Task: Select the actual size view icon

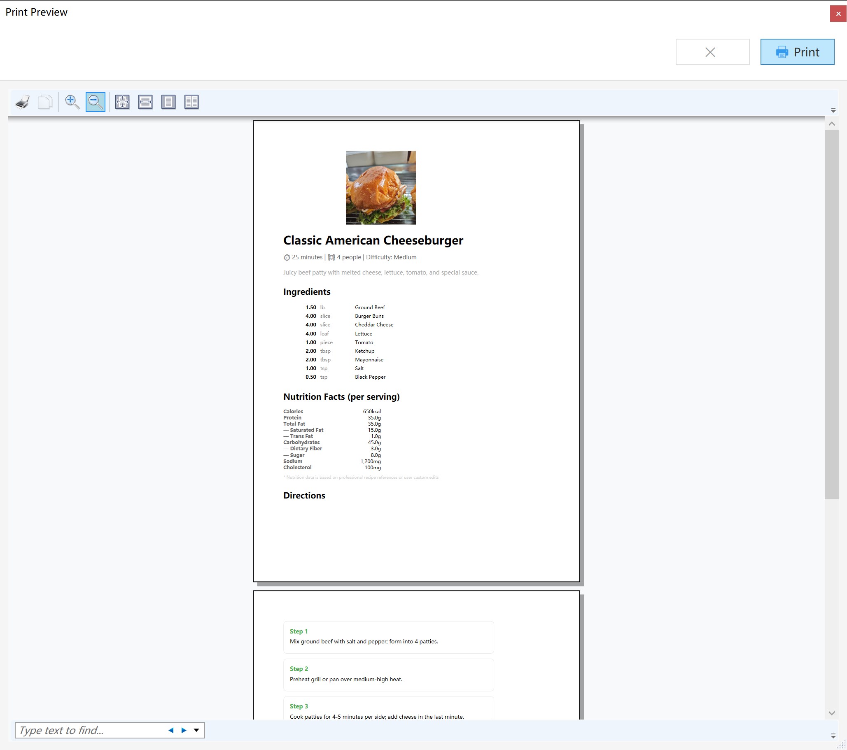Action: (x=122, y=102)
